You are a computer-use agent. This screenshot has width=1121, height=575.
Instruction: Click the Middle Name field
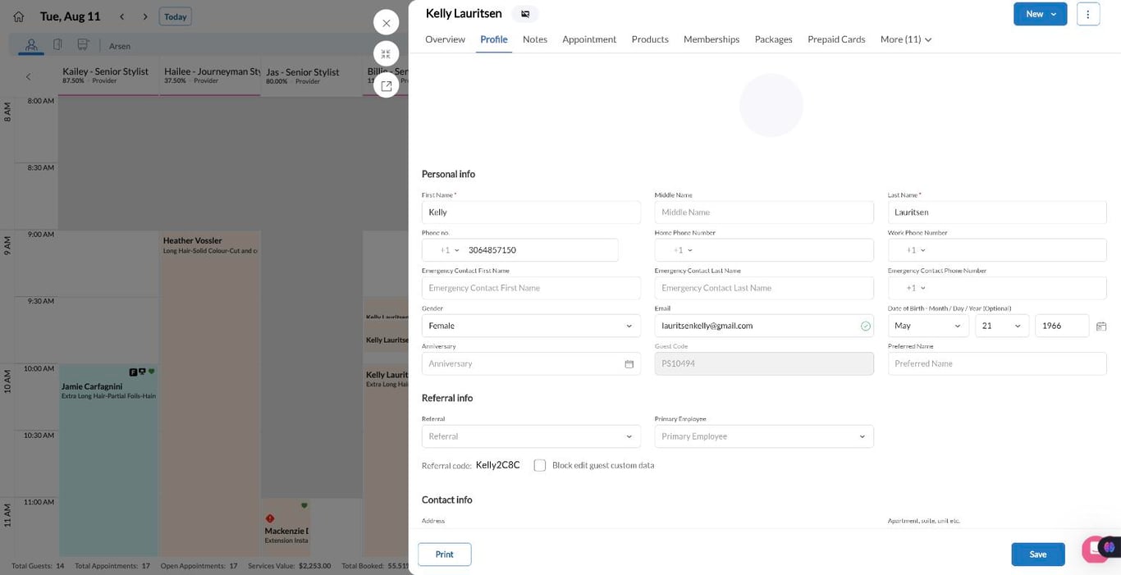pos(764,212)
